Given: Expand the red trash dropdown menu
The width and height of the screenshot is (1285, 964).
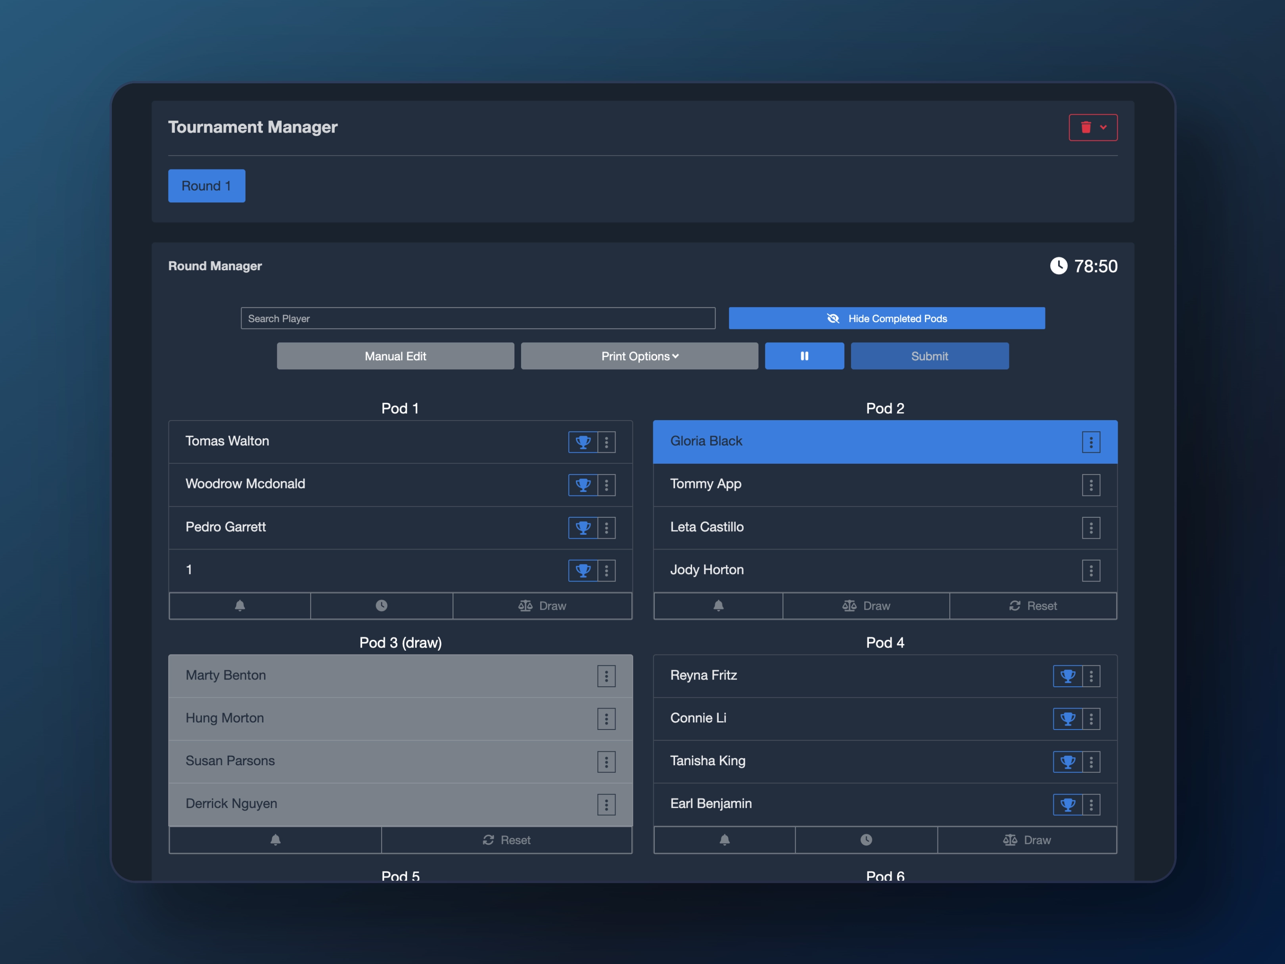Looking at the screenshot, I should [x=1093, y=127].
